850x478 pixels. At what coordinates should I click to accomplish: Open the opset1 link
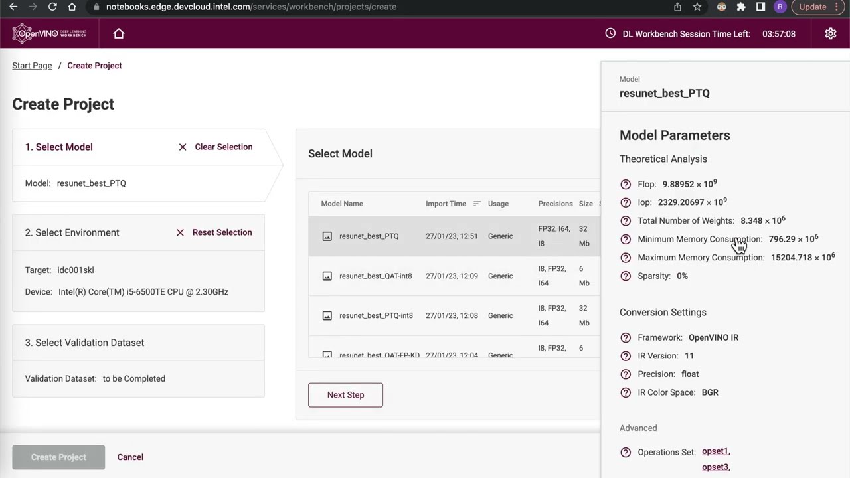click(x=715, y=451)
